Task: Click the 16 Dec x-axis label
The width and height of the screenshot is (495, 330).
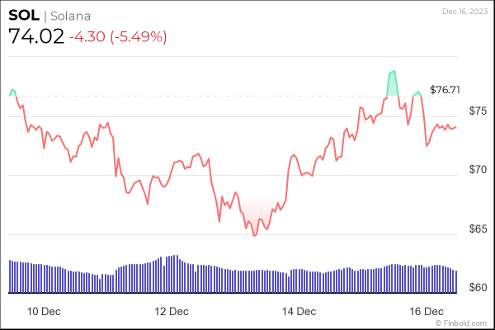Action: (427, 311)
